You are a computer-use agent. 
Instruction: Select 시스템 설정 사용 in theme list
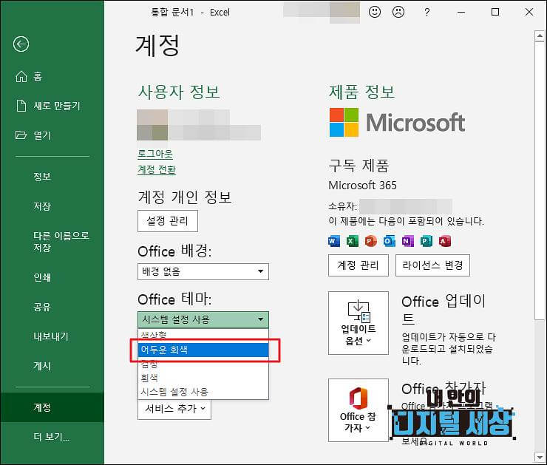click(x=203, y=392)
